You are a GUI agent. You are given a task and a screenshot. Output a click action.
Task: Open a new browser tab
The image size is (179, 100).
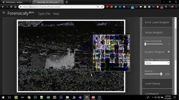[67, 2]
